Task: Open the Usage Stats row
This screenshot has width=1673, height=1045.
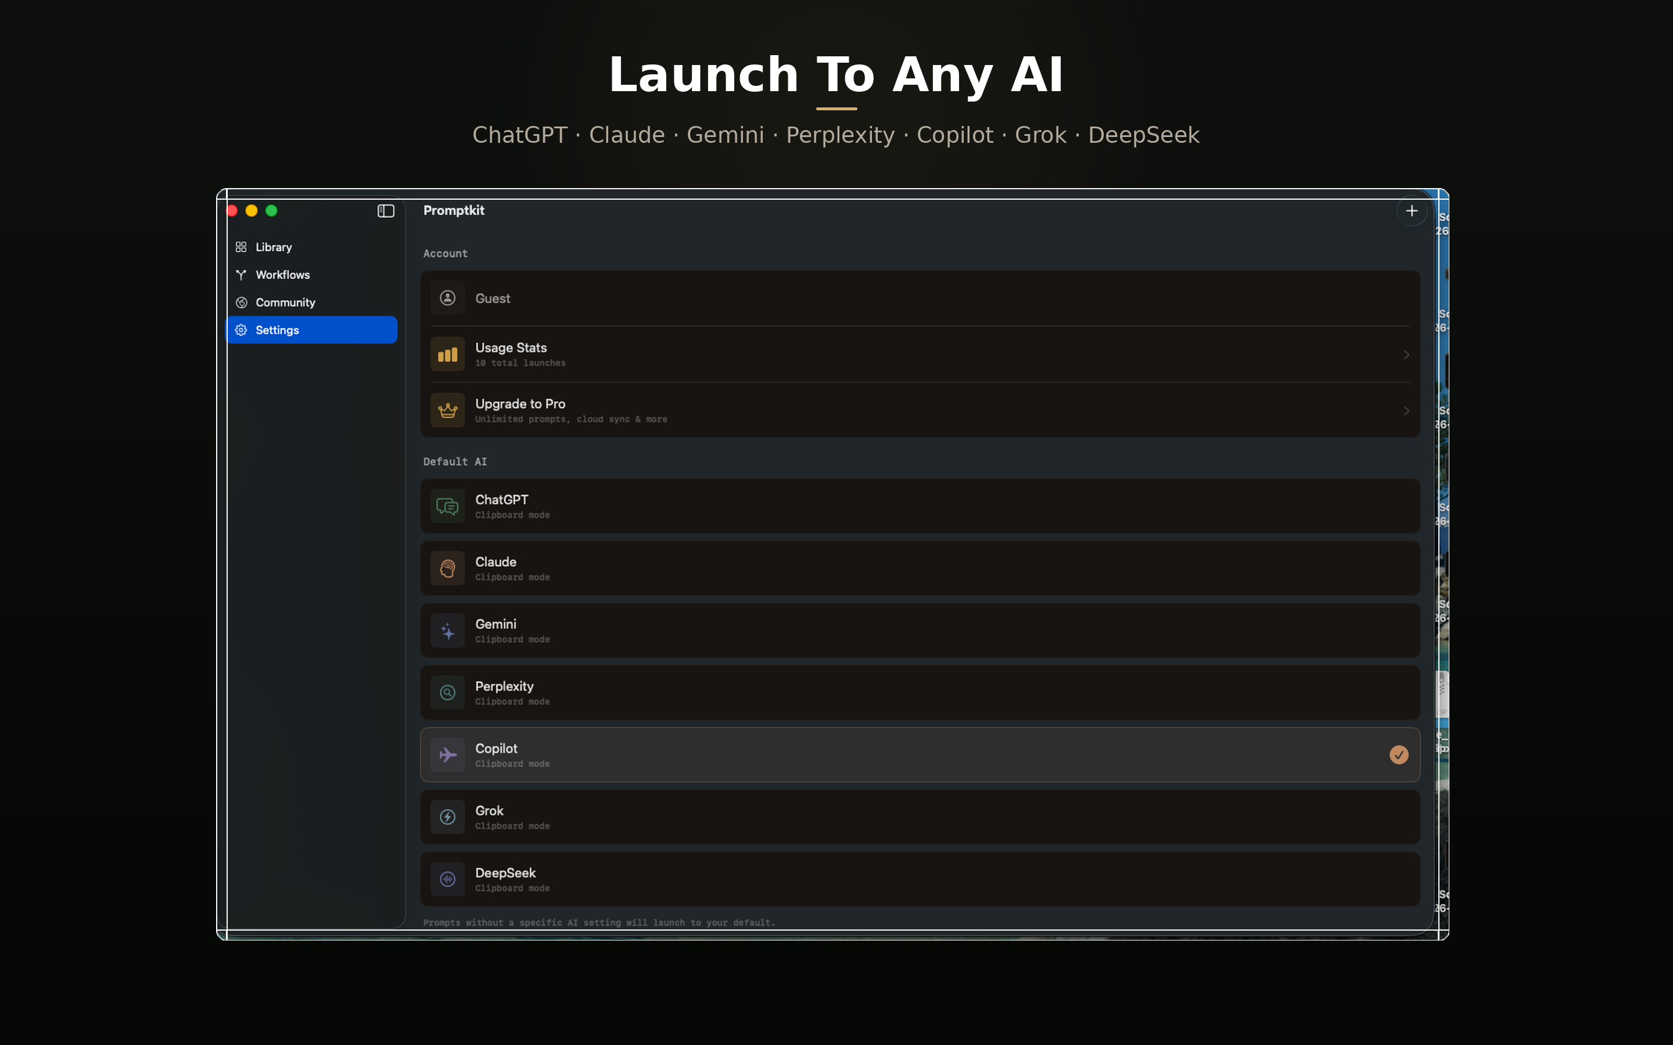Action: 920,355
